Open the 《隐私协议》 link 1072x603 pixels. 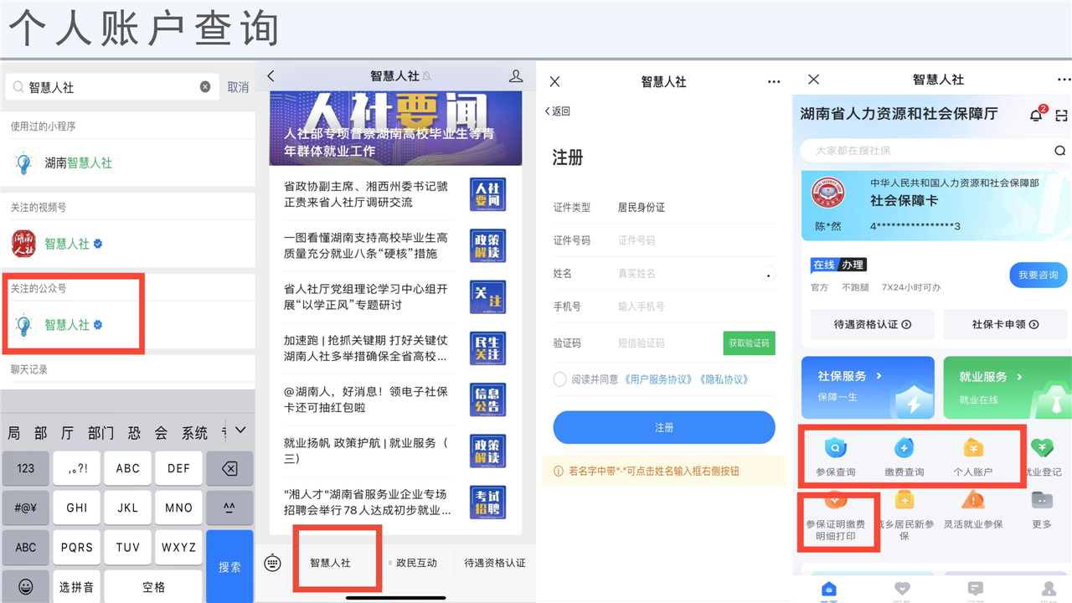(x=724, y=379)
